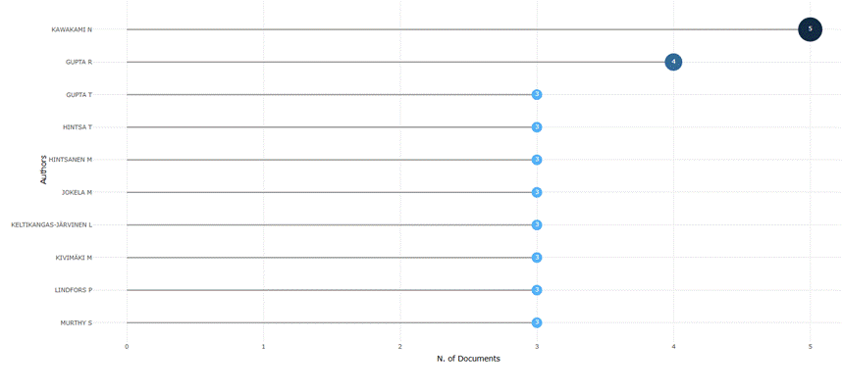
Task: Click the x-axis tick label 2
Action: 400,346
